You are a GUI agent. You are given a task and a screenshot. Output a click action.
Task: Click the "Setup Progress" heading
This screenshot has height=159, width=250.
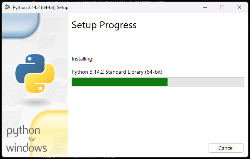click(x=104, y=25)
